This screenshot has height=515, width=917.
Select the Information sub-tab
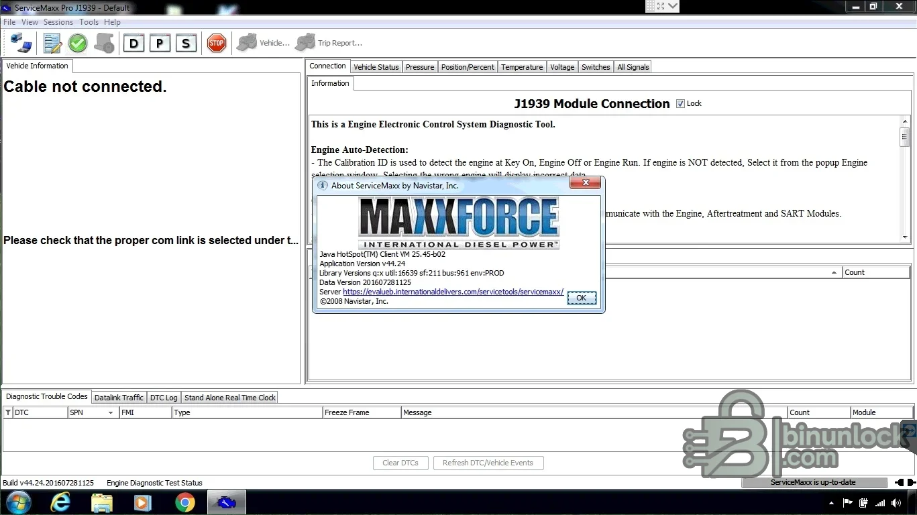pyautogui.click(x=330, y=83)
